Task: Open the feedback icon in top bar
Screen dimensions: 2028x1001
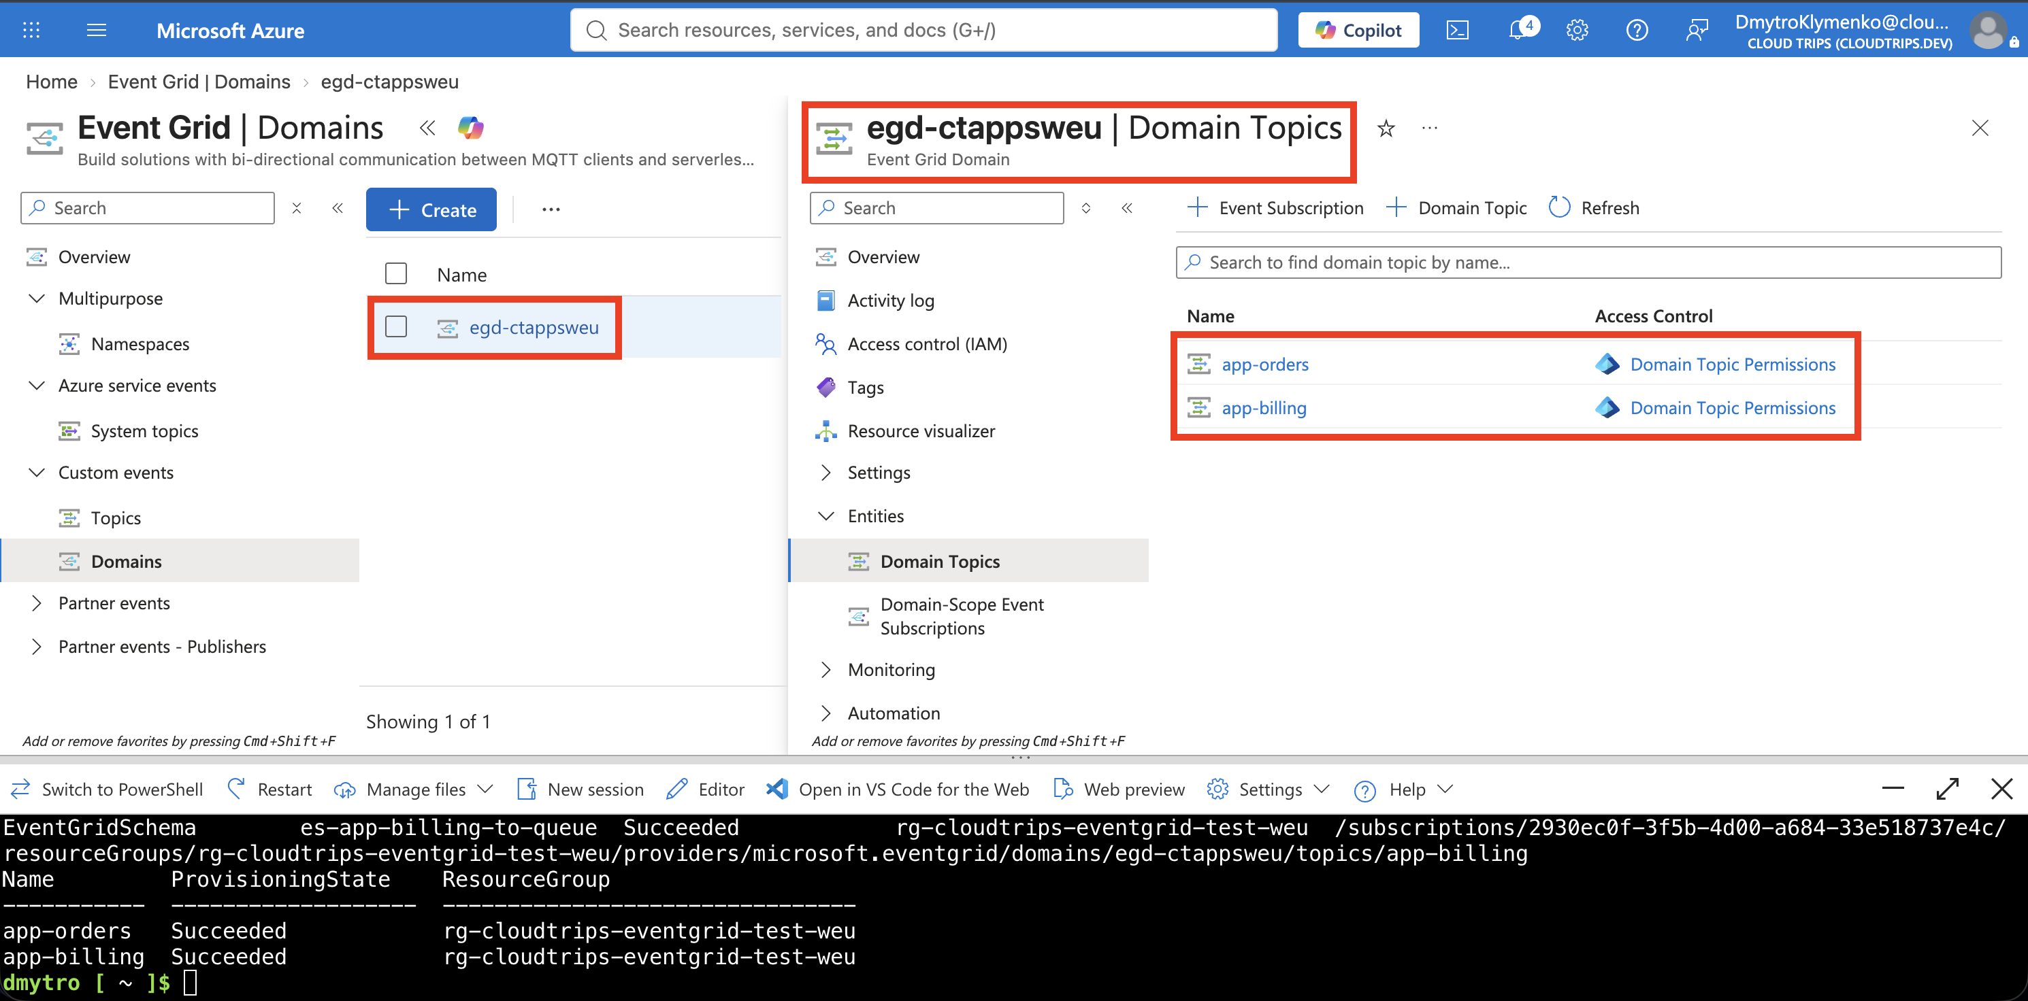Action: click(x=1697, y=30)
